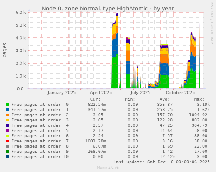Click 'Free pages at order 8' label
The height and width of the screenshot is (172, 216).
[40, 146]
